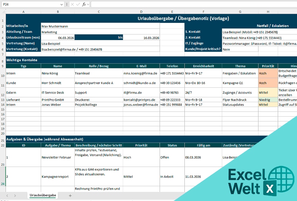Click the Insert Function fx icon
The height and width of the screenshot is (201, 297).
84,4
